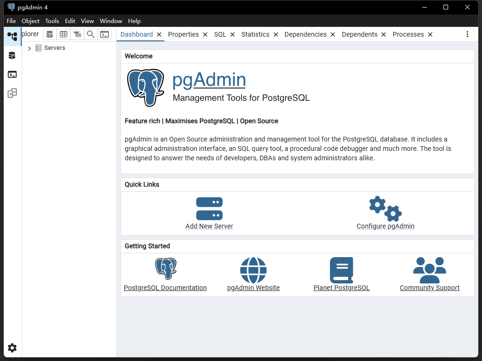Image resolution: width=482 pixels, height=361 pixels.
Task: Open the View menu
Action: click(x=87, y=21)
